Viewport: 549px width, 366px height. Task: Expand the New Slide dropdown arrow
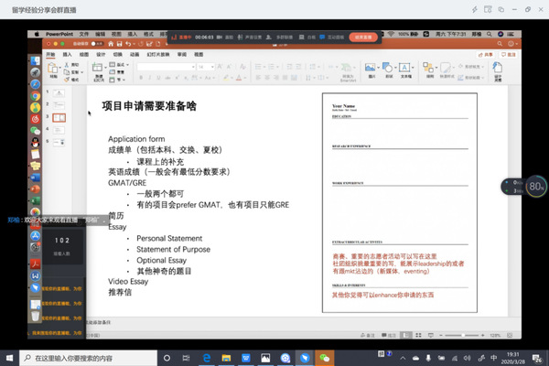pyautogui.click(x=104, y=67)
